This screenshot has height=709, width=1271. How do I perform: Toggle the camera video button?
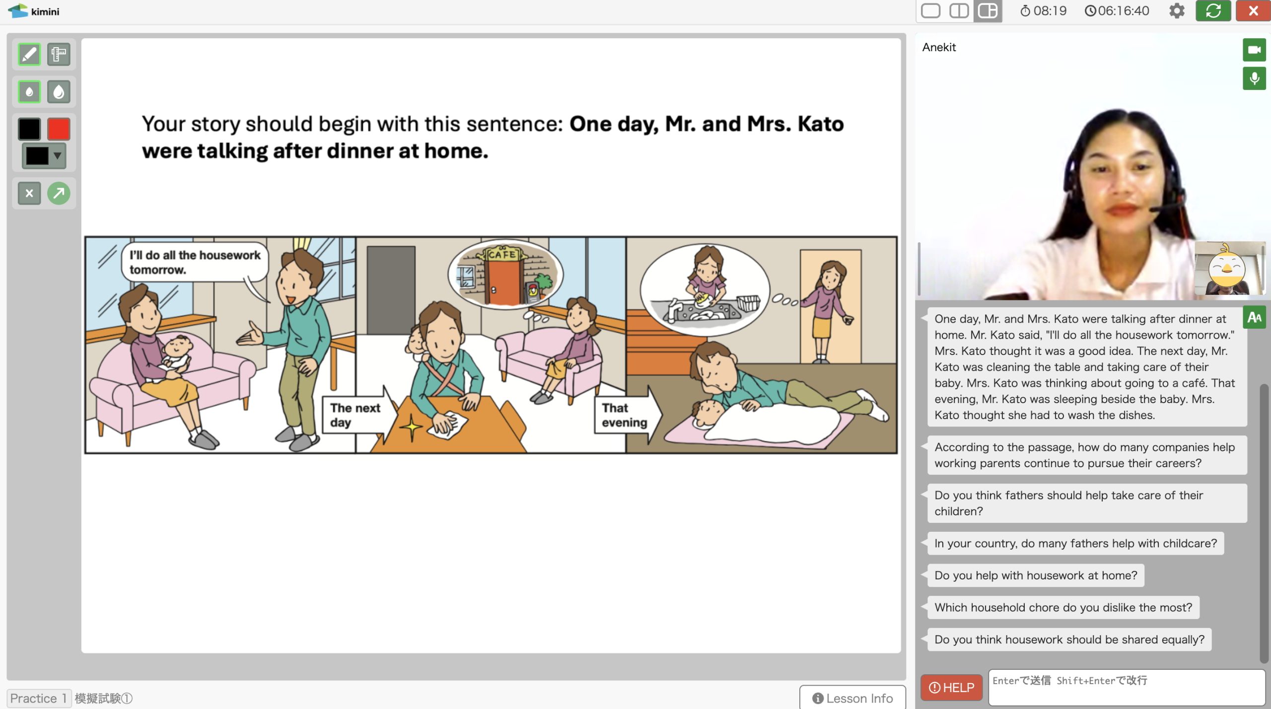[1254, 50]
